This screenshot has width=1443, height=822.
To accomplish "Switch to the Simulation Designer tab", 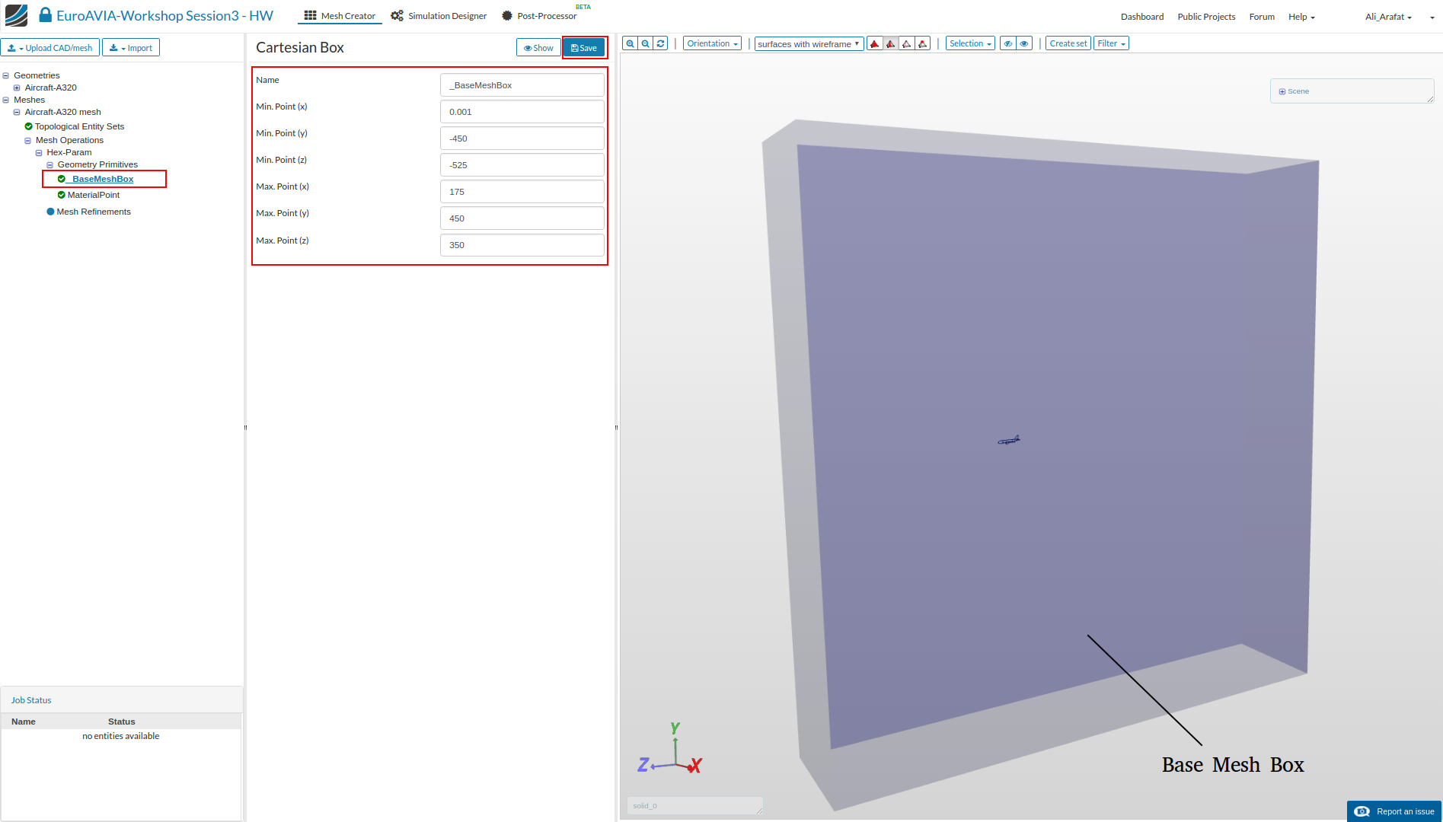I will coord(439,16).
